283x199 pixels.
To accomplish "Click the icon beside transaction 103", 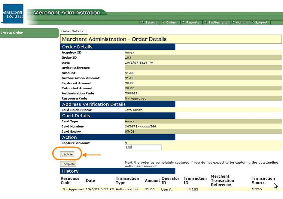I will click(x=189, y=189).
